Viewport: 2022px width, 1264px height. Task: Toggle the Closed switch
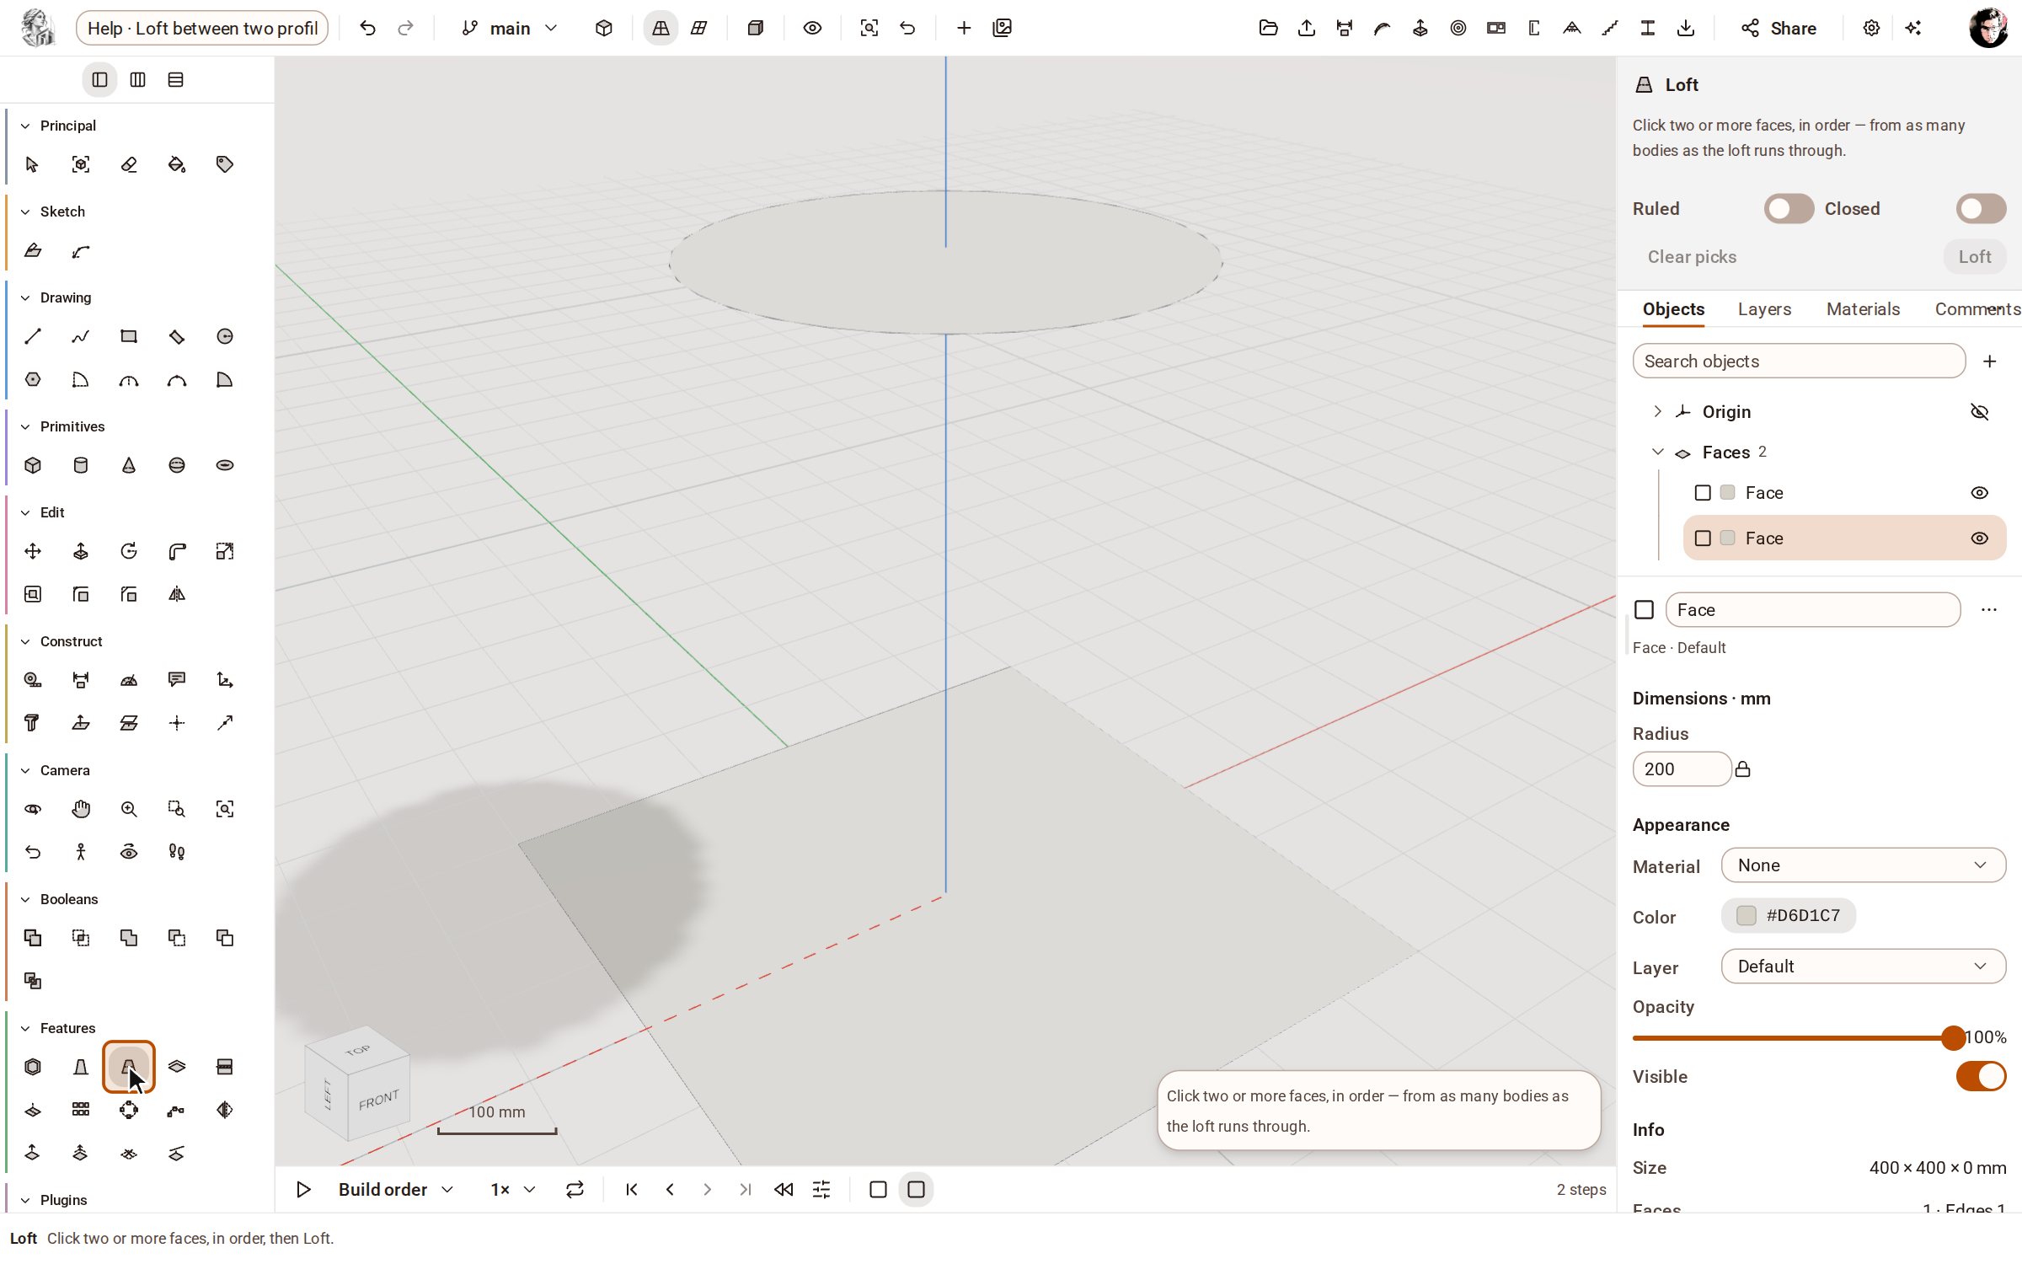(1981, 209)
